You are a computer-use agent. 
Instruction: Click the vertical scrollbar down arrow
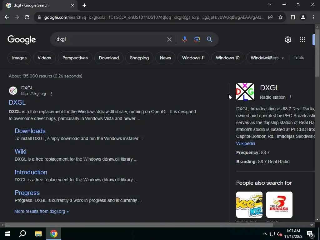[x=317, y=219]
